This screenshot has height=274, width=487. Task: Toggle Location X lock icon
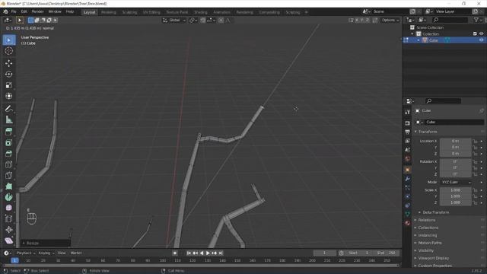point(475,142)
